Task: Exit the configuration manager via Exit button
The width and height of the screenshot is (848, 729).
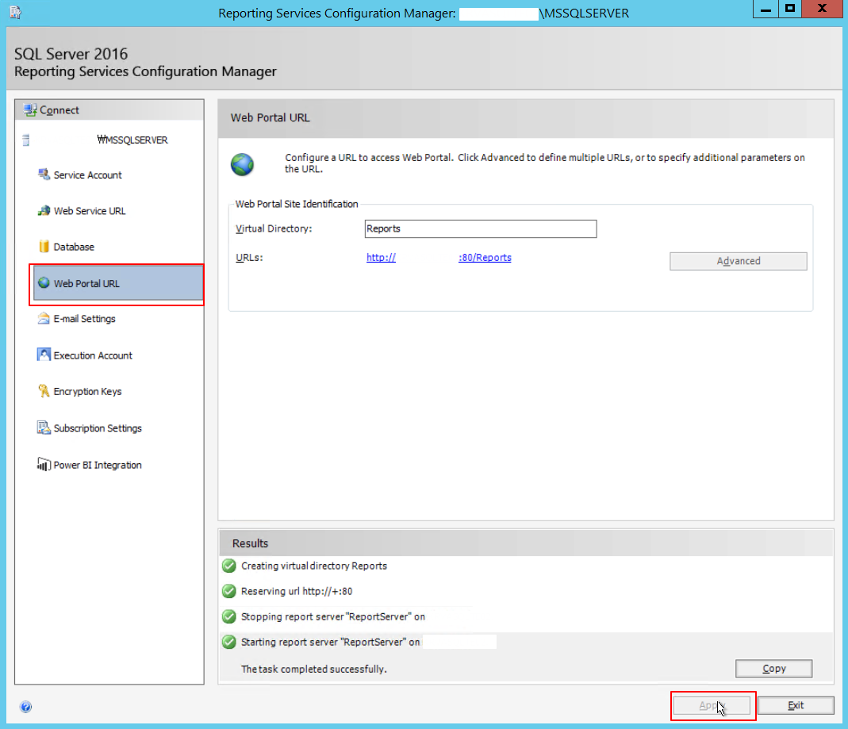Action: coord(796,705)
